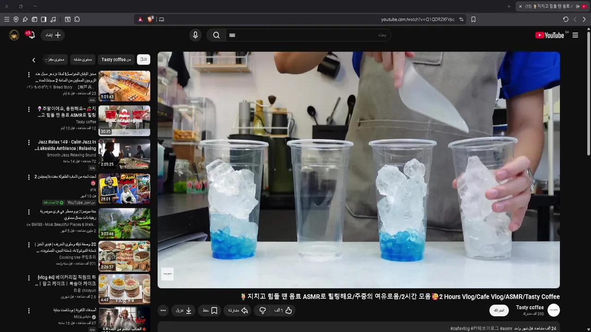The height and width of the screenshot is (332, 591).
Task: Select the Tasty Coffee YouTube browser tab
Action: coord(552,6)
